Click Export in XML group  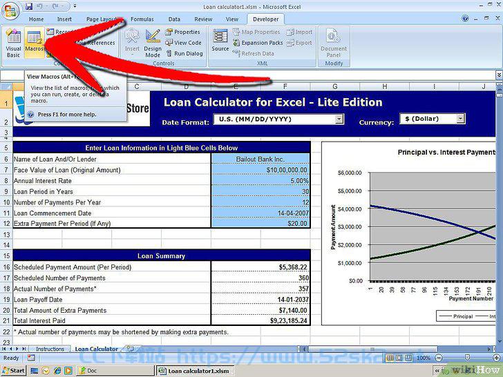299,43
